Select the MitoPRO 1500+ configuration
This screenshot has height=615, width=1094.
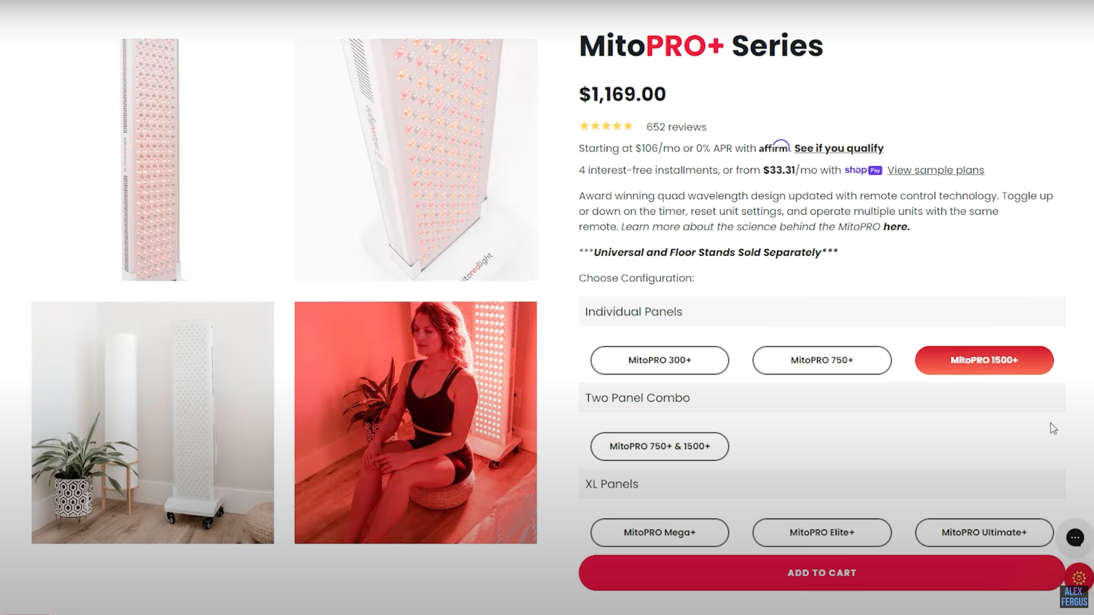tap(984, 360)
